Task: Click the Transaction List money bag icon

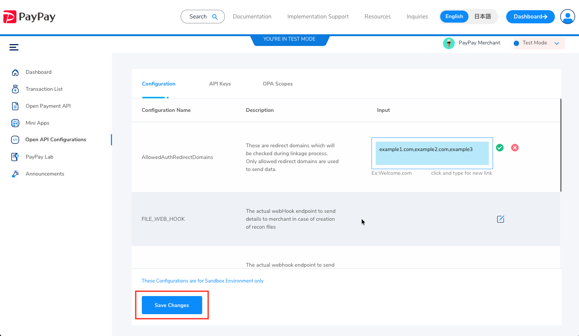Action: [x=15, y=89]
